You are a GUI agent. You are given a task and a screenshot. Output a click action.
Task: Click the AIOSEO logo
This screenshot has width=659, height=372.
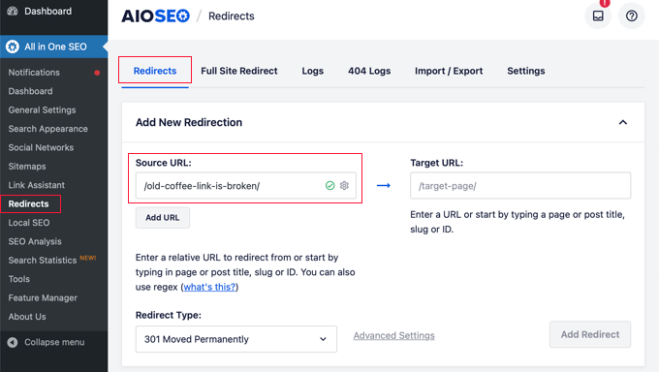pos(155,15)
